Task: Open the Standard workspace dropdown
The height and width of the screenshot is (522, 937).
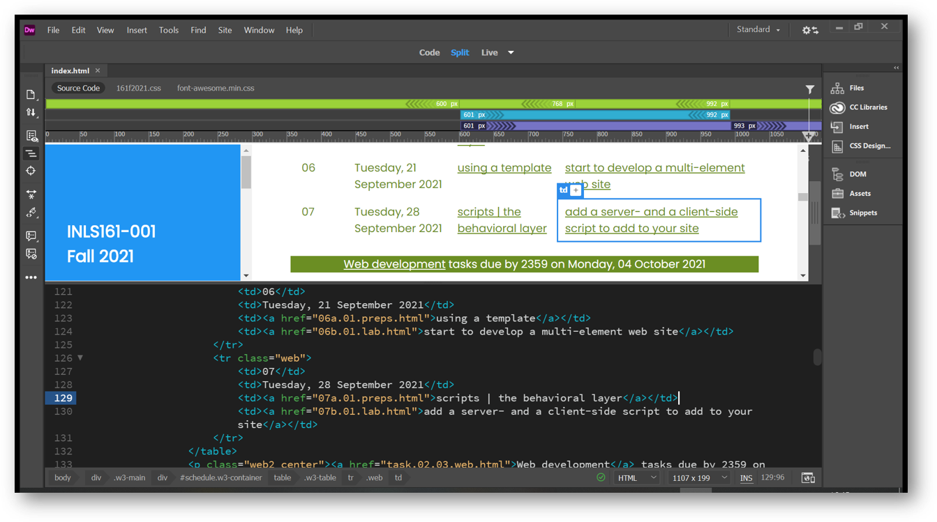Action: click(758, 30)
